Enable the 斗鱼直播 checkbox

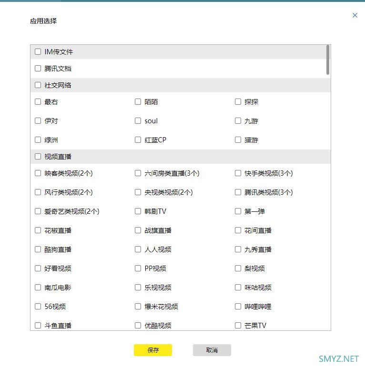click(38, 325)
